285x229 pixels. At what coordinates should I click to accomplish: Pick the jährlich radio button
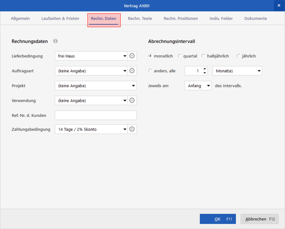(x=239, y=56)
